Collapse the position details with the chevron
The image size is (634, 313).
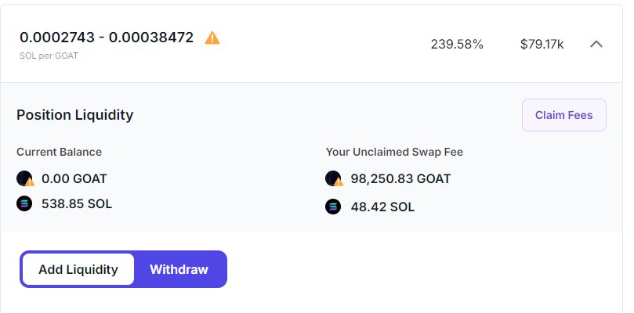(596, 44)
